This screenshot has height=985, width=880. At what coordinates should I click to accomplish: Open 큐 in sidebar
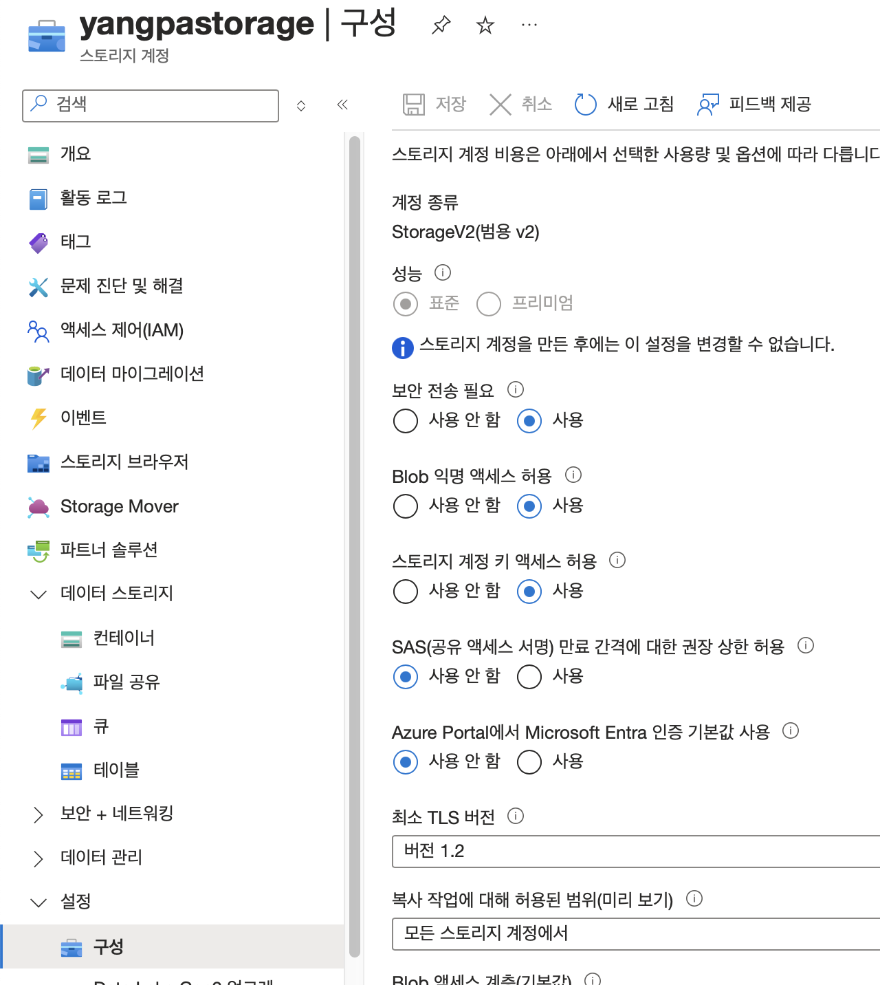101,726
